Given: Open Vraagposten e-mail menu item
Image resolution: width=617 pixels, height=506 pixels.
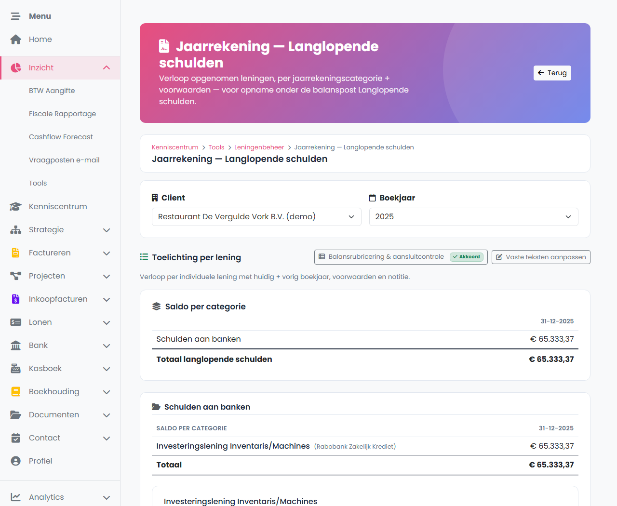Looking at the screenshot, I should point(64,160).
